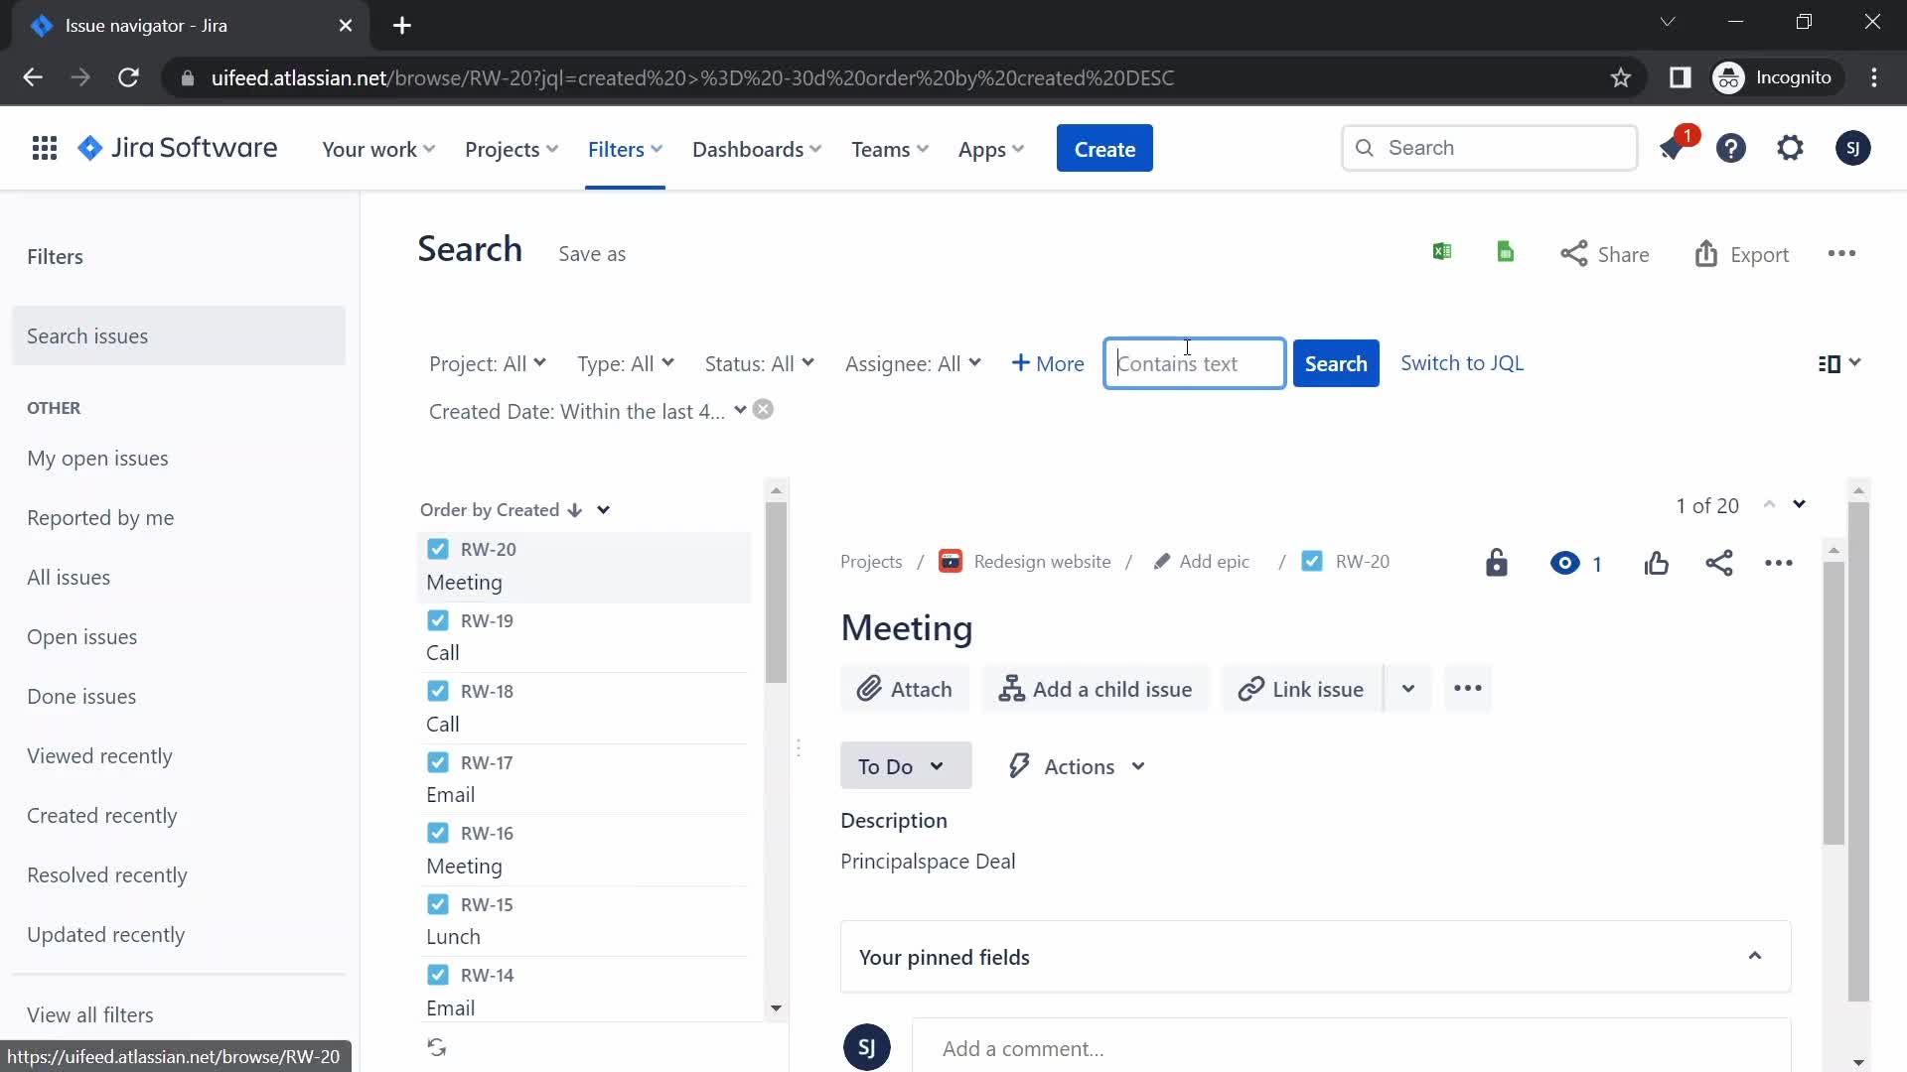This screenshot has width=1907, height=1072.
Task: Refresh the issue list results
Action: pos(437,1047)
